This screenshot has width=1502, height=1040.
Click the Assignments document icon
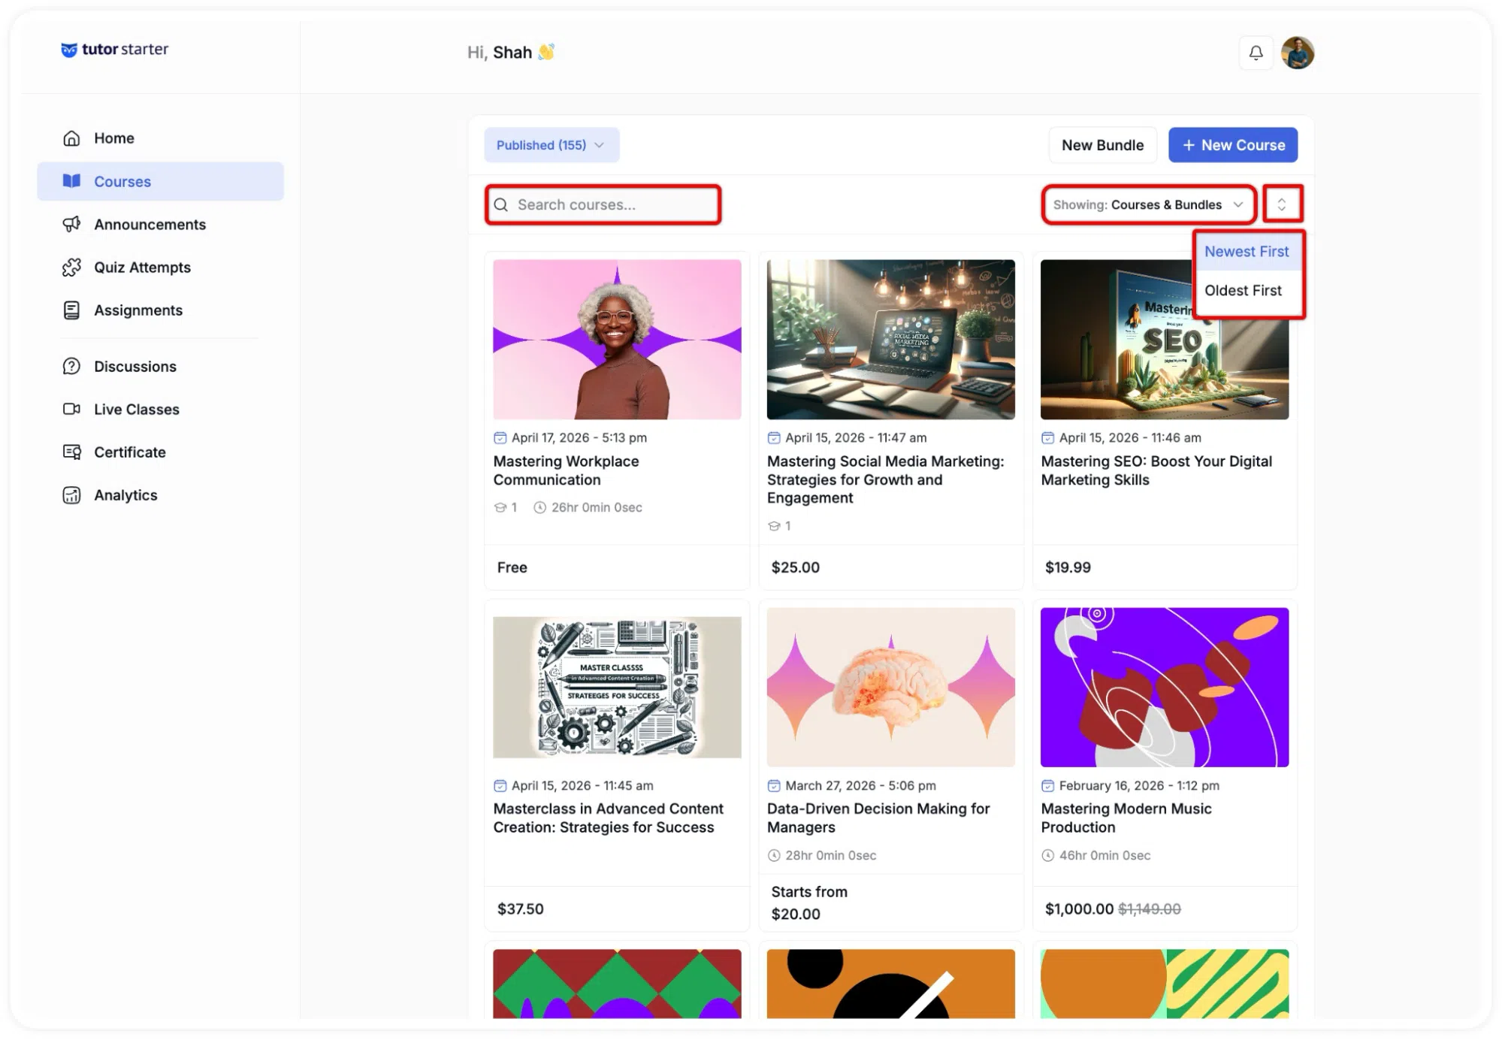pos(71,310)
